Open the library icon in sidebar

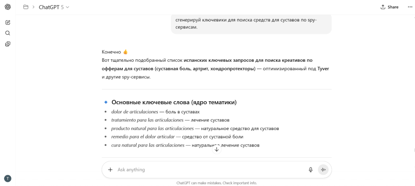click(8, 44)
